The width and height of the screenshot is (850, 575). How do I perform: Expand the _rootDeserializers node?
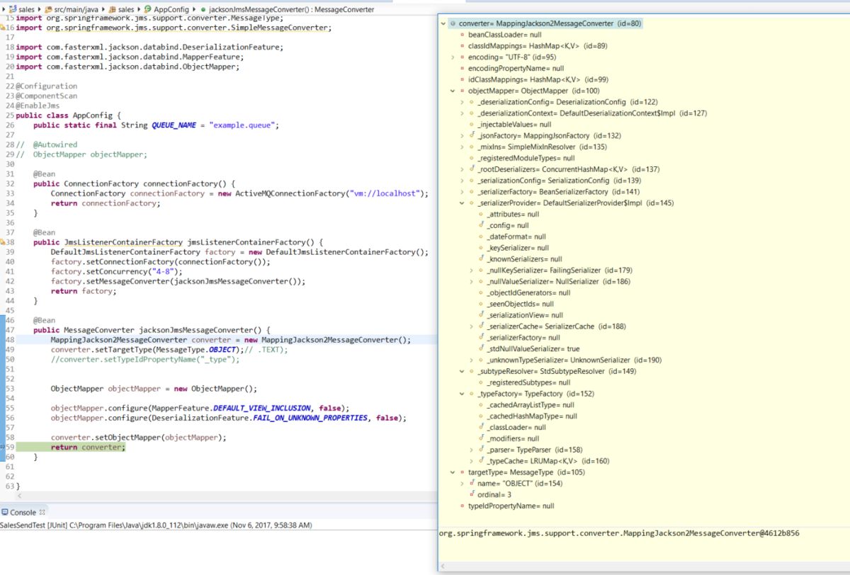pyautogui.click(x=462, y=169)
